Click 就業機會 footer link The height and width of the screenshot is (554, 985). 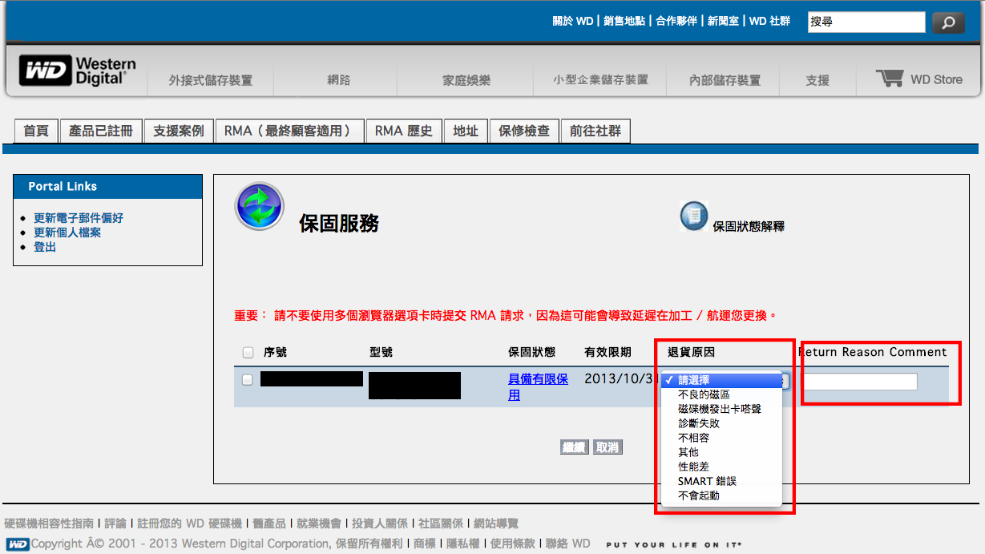coord(319,523)
